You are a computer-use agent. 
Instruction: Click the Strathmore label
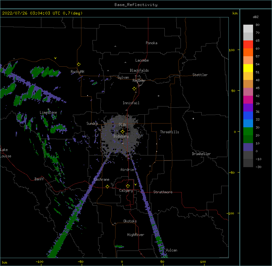(163, 192)
